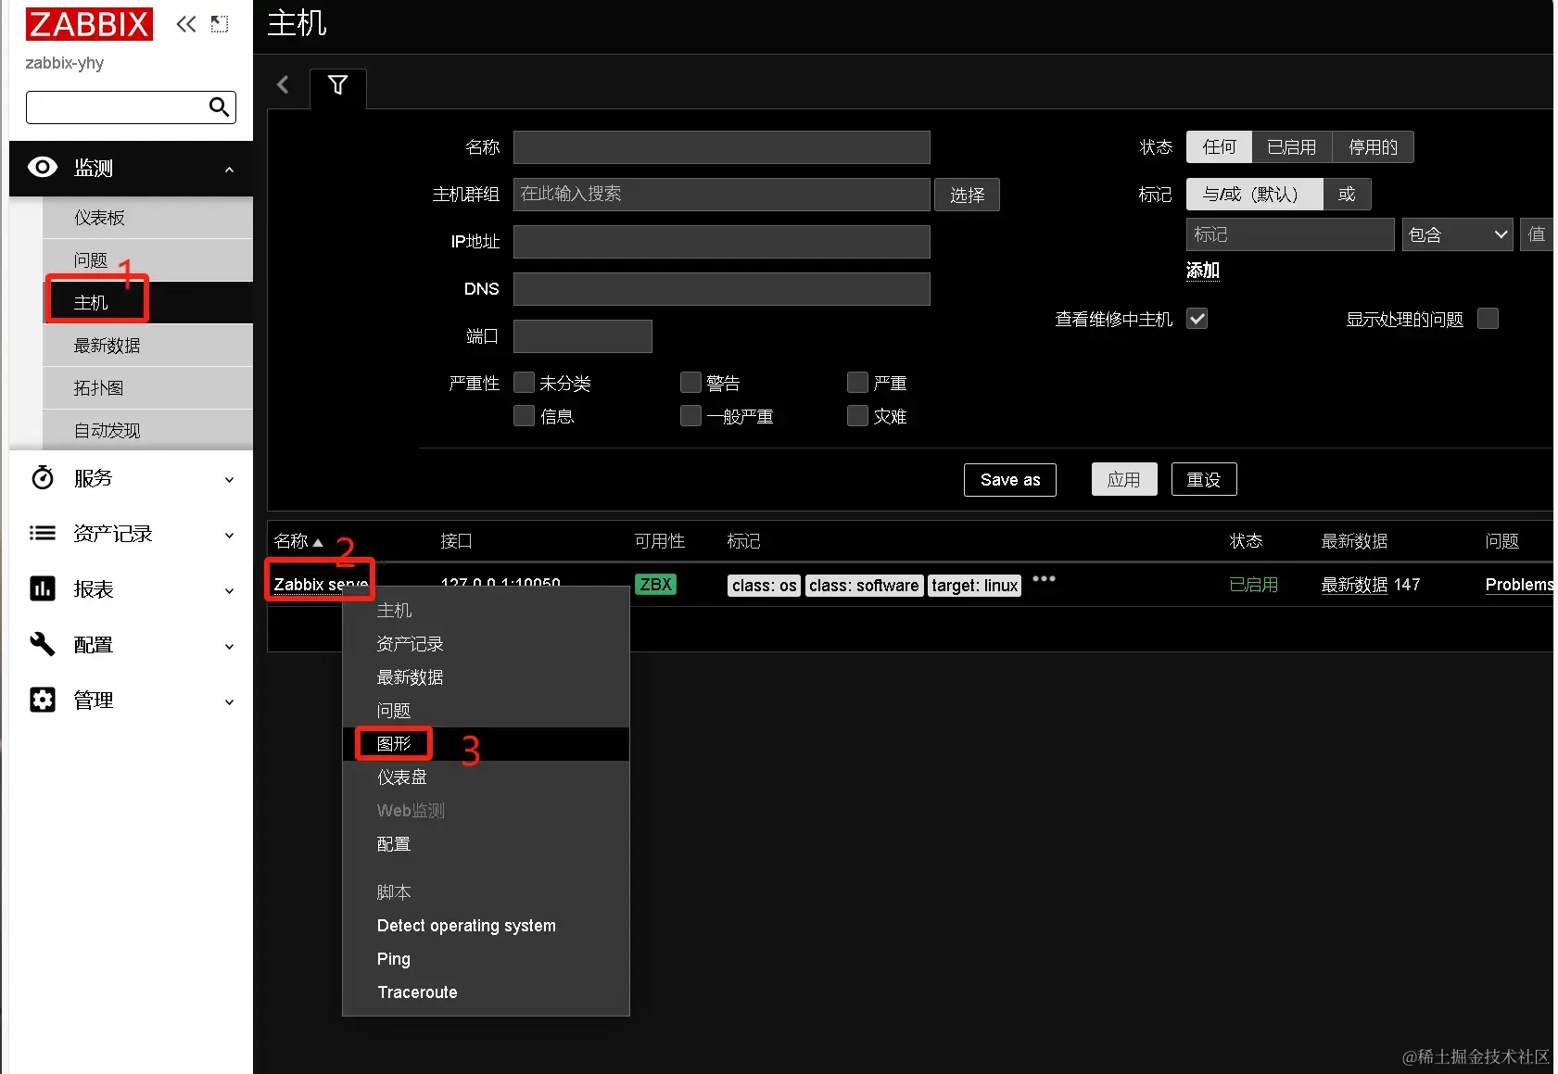
Task: Run Detect operating system script
Action: (x=486, y=926)
